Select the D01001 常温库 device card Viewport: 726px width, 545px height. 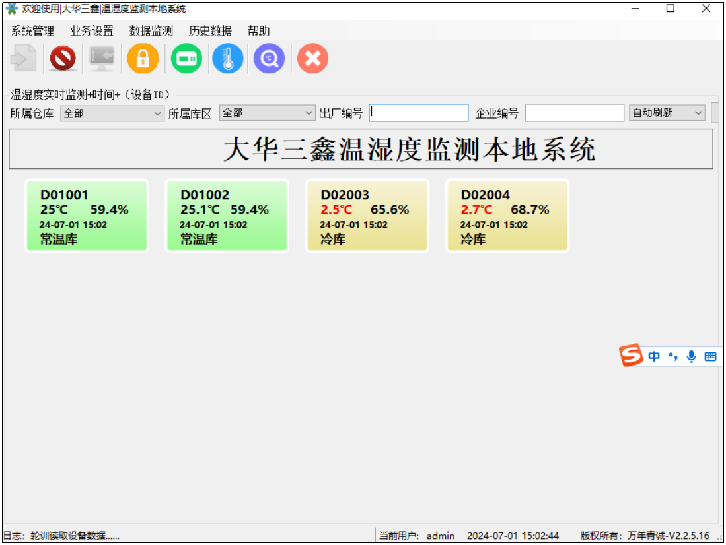pyautogui.click(x=87, y=216)
